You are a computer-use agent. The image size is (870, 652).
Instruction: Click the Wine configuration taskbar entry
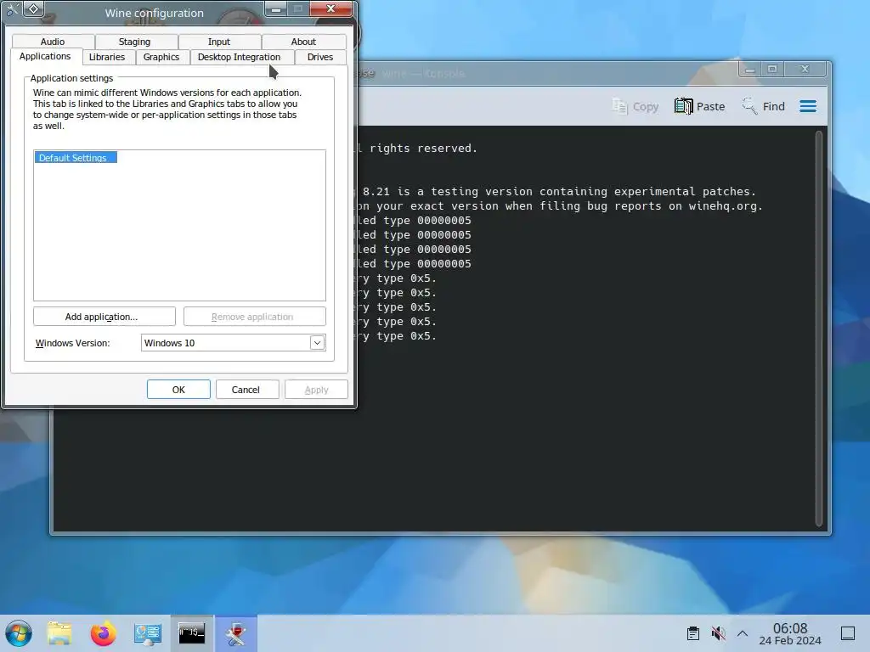click(x=236, y=633)
